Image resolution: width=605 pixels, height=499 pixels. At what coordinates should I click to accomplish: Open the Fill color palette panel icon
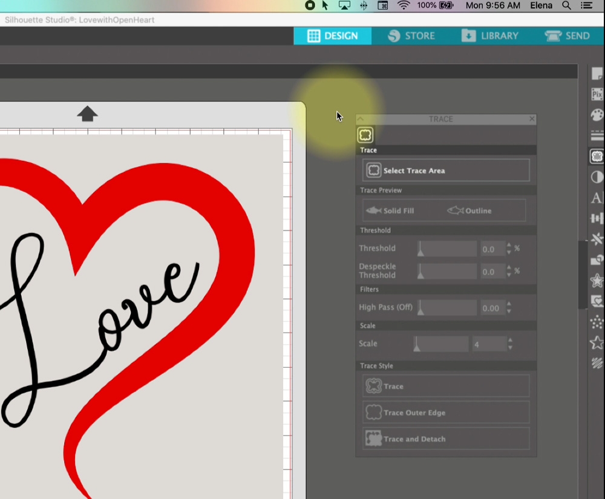pyautogui.click(x=597, y=115)
